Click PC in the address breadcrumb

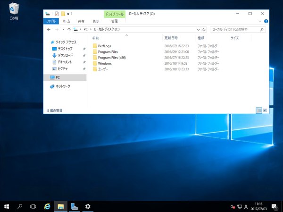85,29
